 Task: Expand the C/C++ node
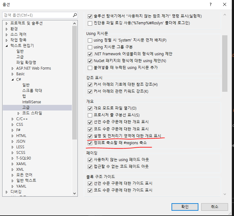tap(12, 119)
